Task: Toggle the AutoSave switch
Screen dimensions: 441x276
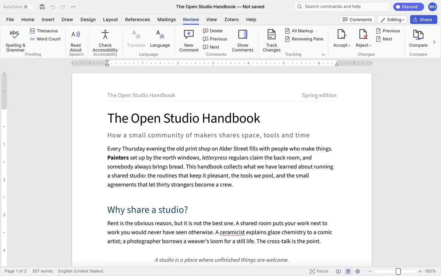Action: 28,7
